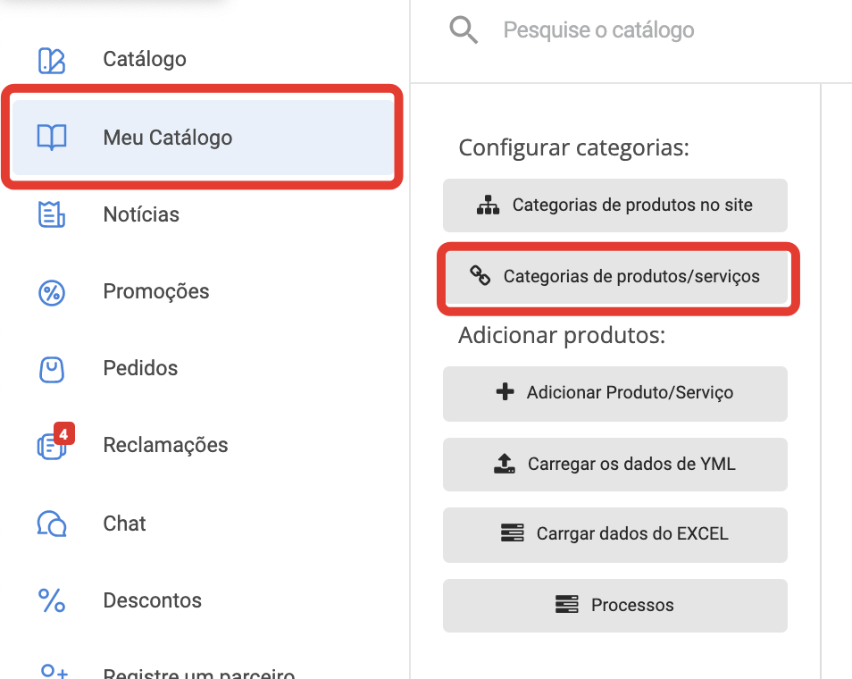Type in the Pesquise o catálogo field
852x679 pixels.
[x=625, y=30]
